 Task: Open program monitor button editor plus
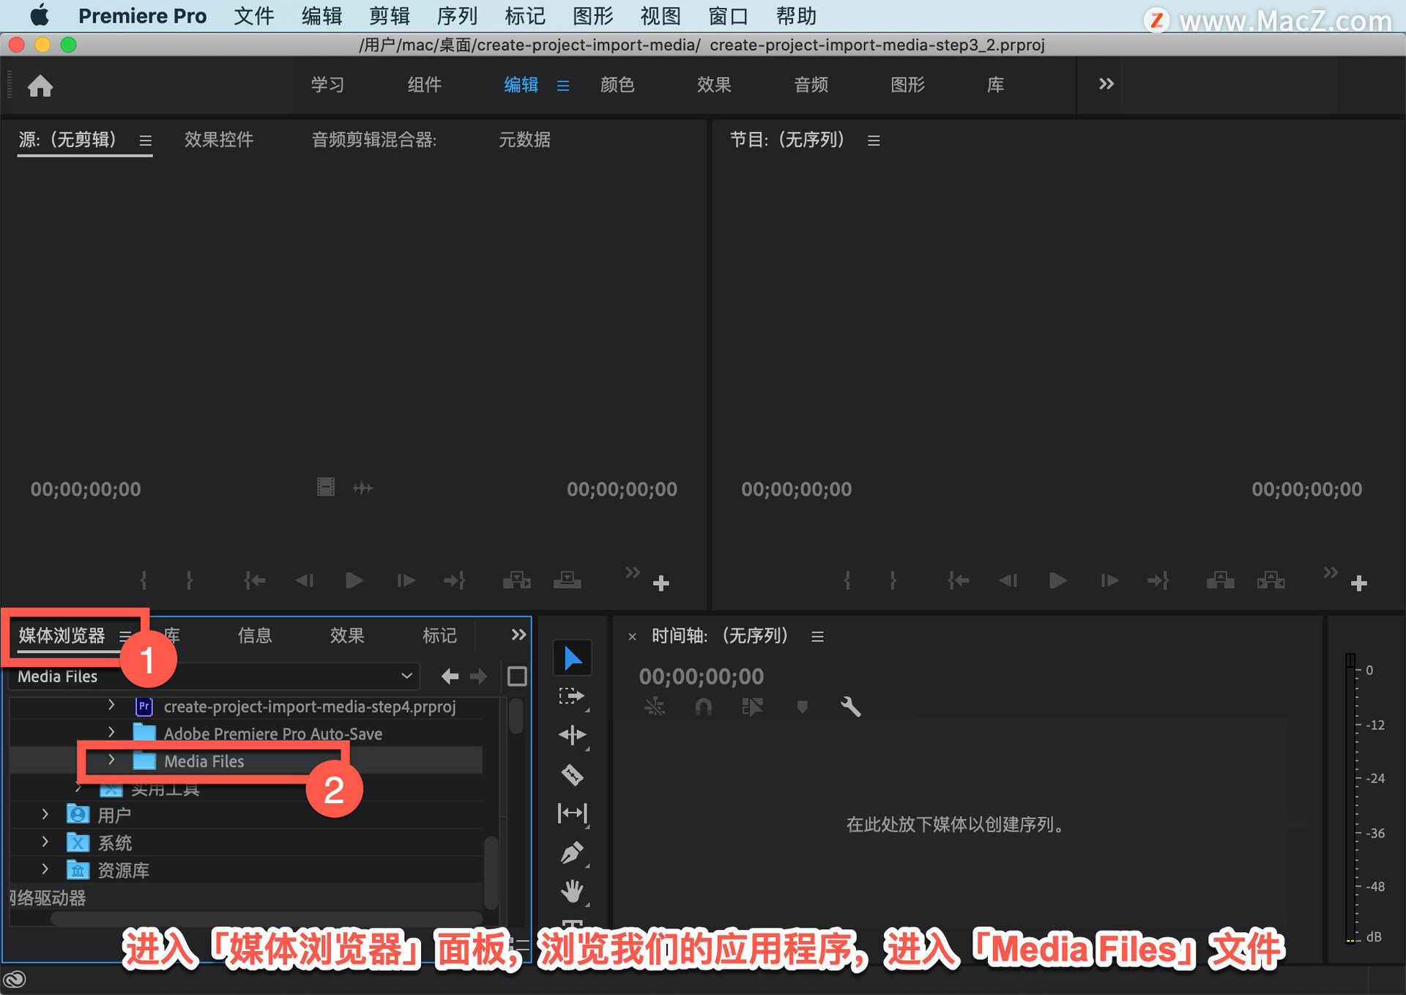1359,584
